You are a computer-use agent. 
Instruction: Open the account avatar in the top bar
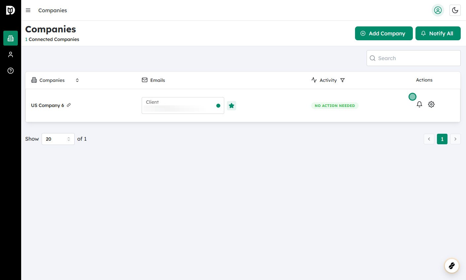coord(438,10)
